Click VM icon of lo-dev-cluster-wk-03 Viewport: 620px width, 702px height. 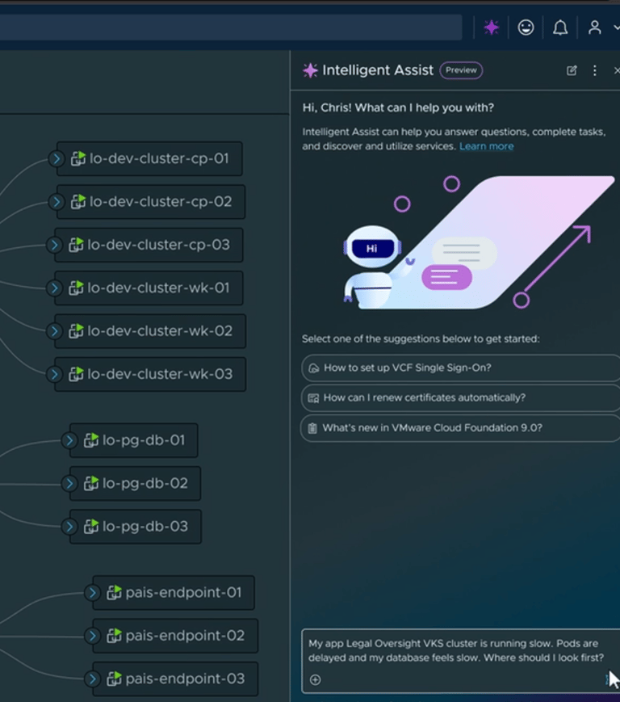tap(76, 373)
